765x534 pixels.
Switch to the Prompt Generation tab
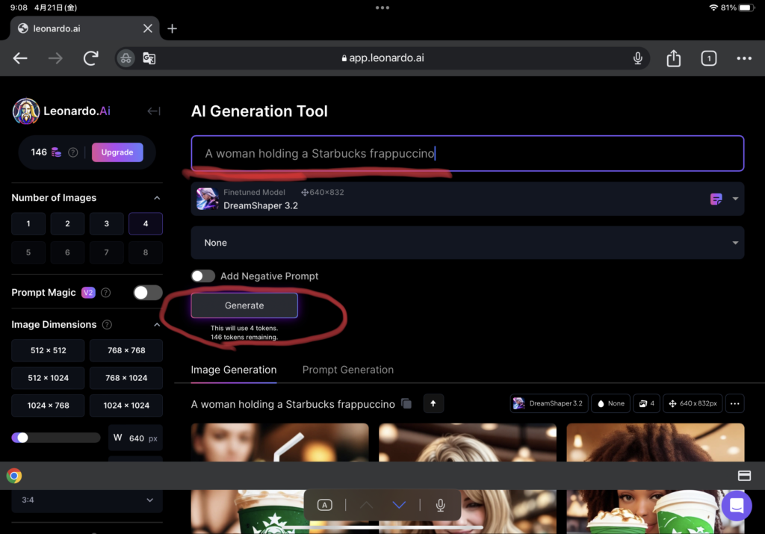347,370
